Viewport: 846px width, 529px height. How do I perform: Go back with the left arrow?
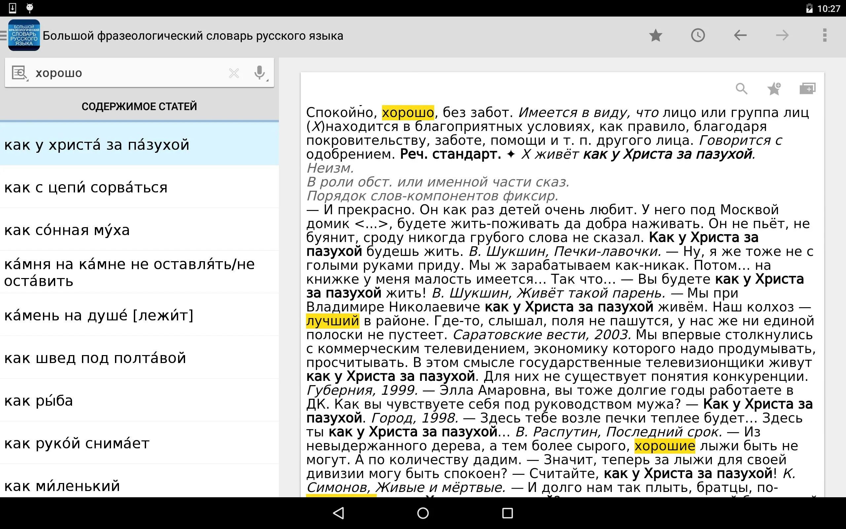[740, 35]
